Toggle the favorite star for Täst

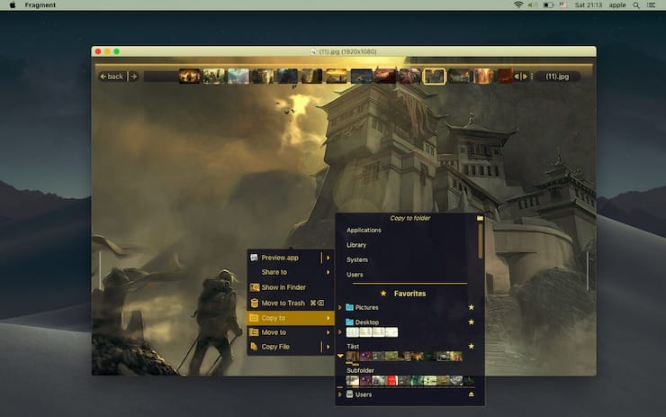[x=471, y=347]
